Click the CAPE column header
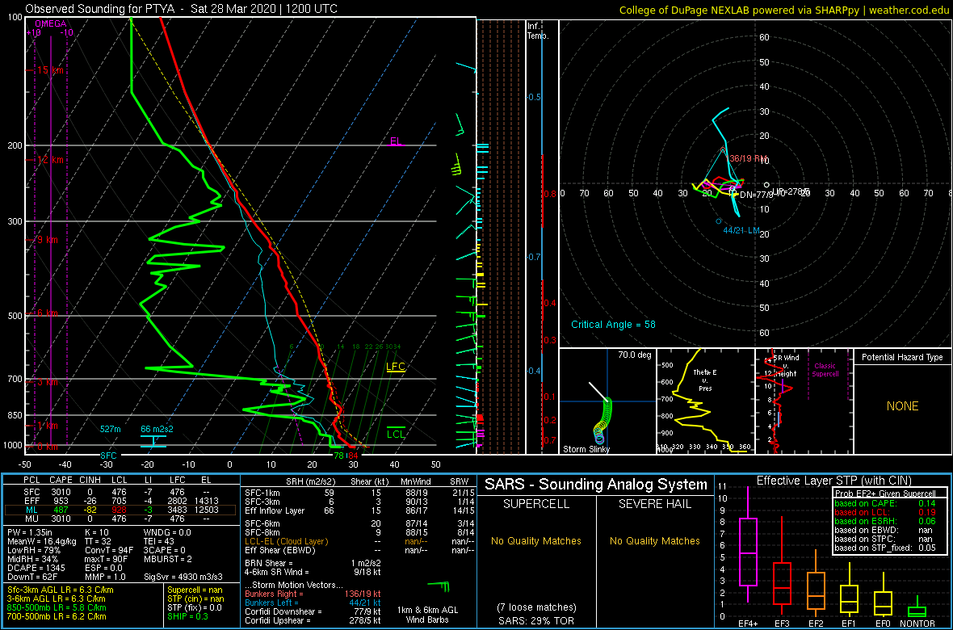This screenshot has width=953, height=630. click(x=61, y=481)
